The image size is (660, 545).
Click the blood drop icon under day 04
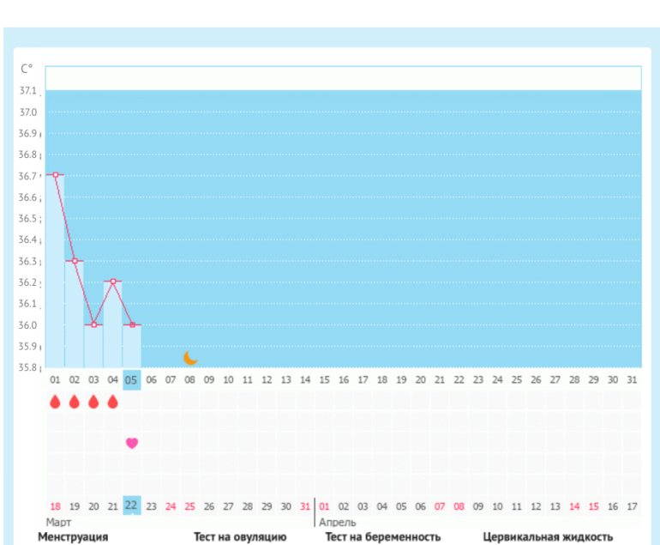pyautogui.click(x=112, y=402)
